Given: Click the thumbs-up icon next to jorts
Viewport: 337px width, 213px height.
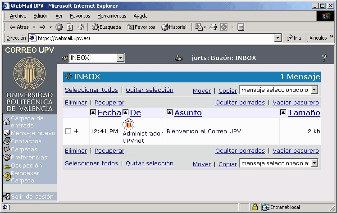Looking at the screenshot, I should tap(179, 58).
